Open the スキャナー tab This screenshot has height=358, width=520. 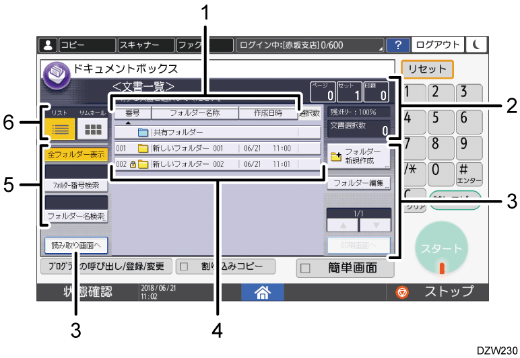click(144, 45)
